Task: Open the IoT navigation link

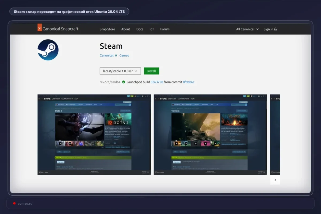Action: click(152, 29)
